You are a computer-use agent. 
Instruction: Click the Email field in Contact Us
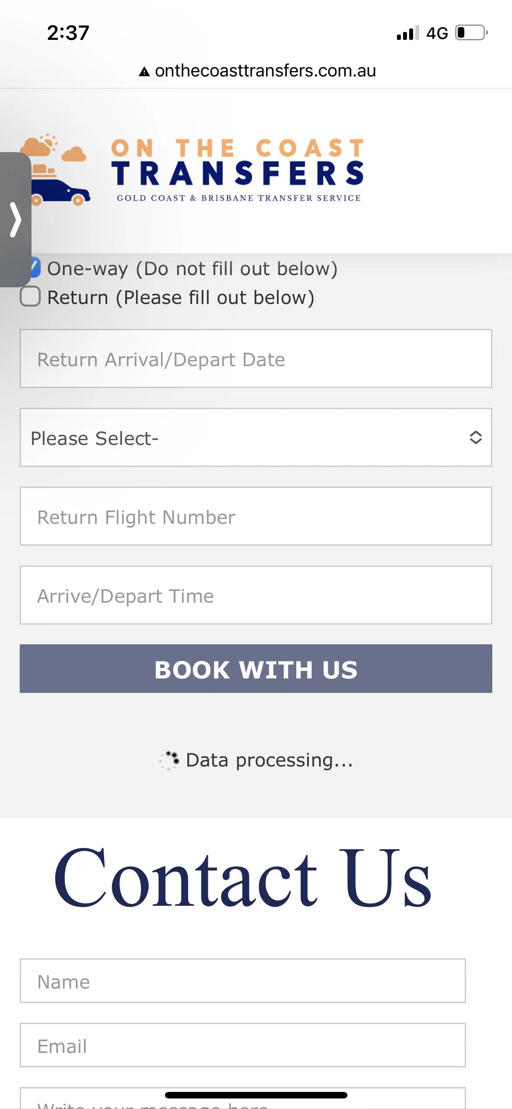click(x=242, y=1045)
